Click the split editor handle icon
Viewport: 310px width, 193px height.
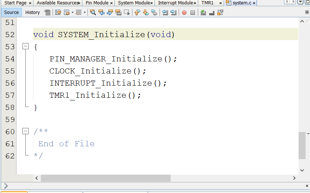tap(307, 12)
